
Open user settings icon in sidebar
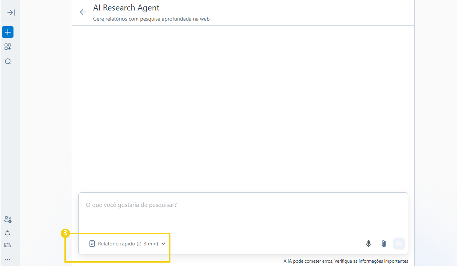pos(7,219)
